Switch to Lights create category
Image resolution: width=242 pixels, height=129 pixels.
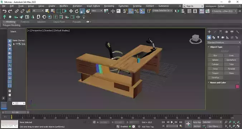pos(218,37)
